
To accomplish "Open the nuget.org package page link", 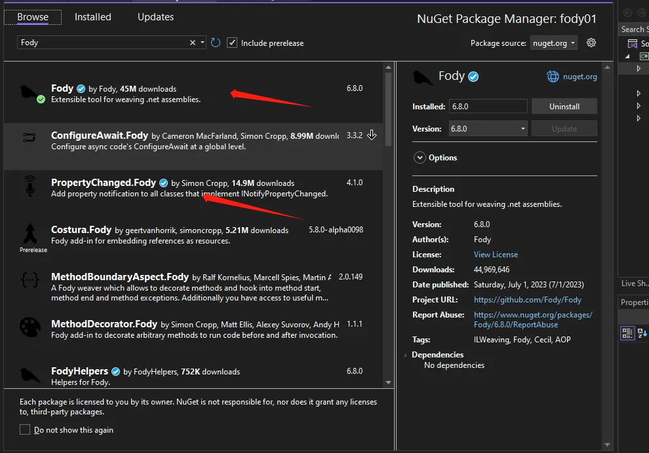I will [580, 77].
